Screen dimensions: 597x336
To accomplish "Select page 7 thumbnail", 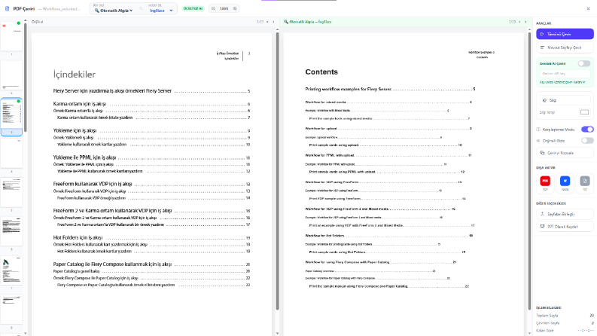I will (11, 270).
